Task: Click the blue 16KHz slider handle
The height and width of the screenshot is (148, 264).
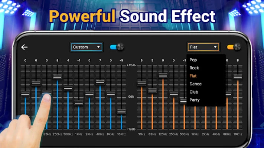Action: tap(121, 111)
